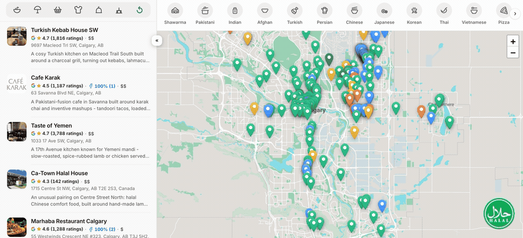Click the Taste of Yemen thumbnail photo
The image size is (523, 238).
point(17,131)
